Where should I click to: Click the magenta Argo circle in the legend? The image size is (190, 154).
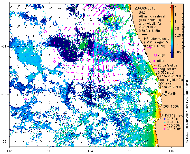click(155, 55)
